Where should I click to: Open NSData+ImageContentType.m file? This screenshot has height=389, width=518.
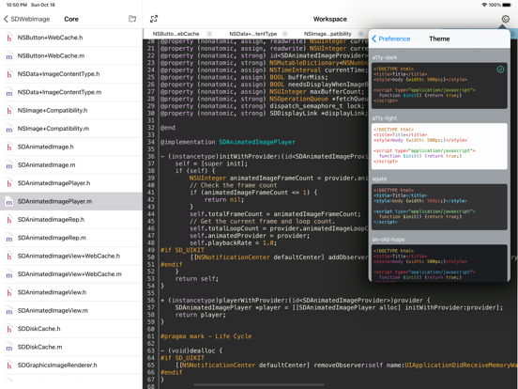[x=71, y=92]
